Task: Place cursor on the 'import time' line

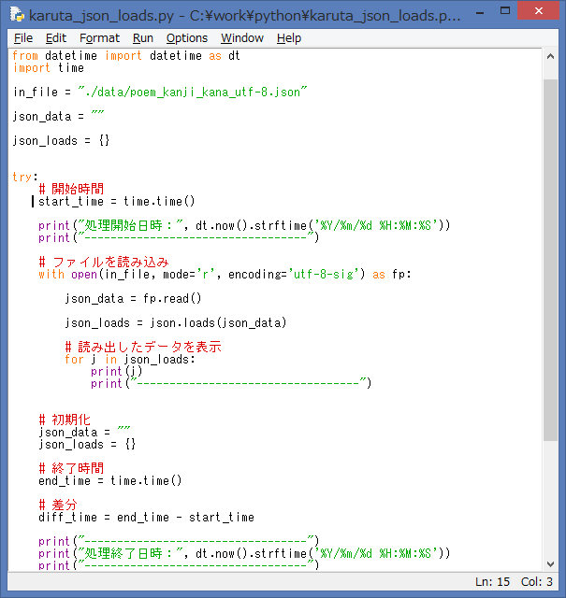Action: (49, 68)
